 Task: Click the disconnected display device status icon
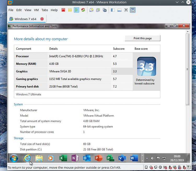tap(175, 167)
